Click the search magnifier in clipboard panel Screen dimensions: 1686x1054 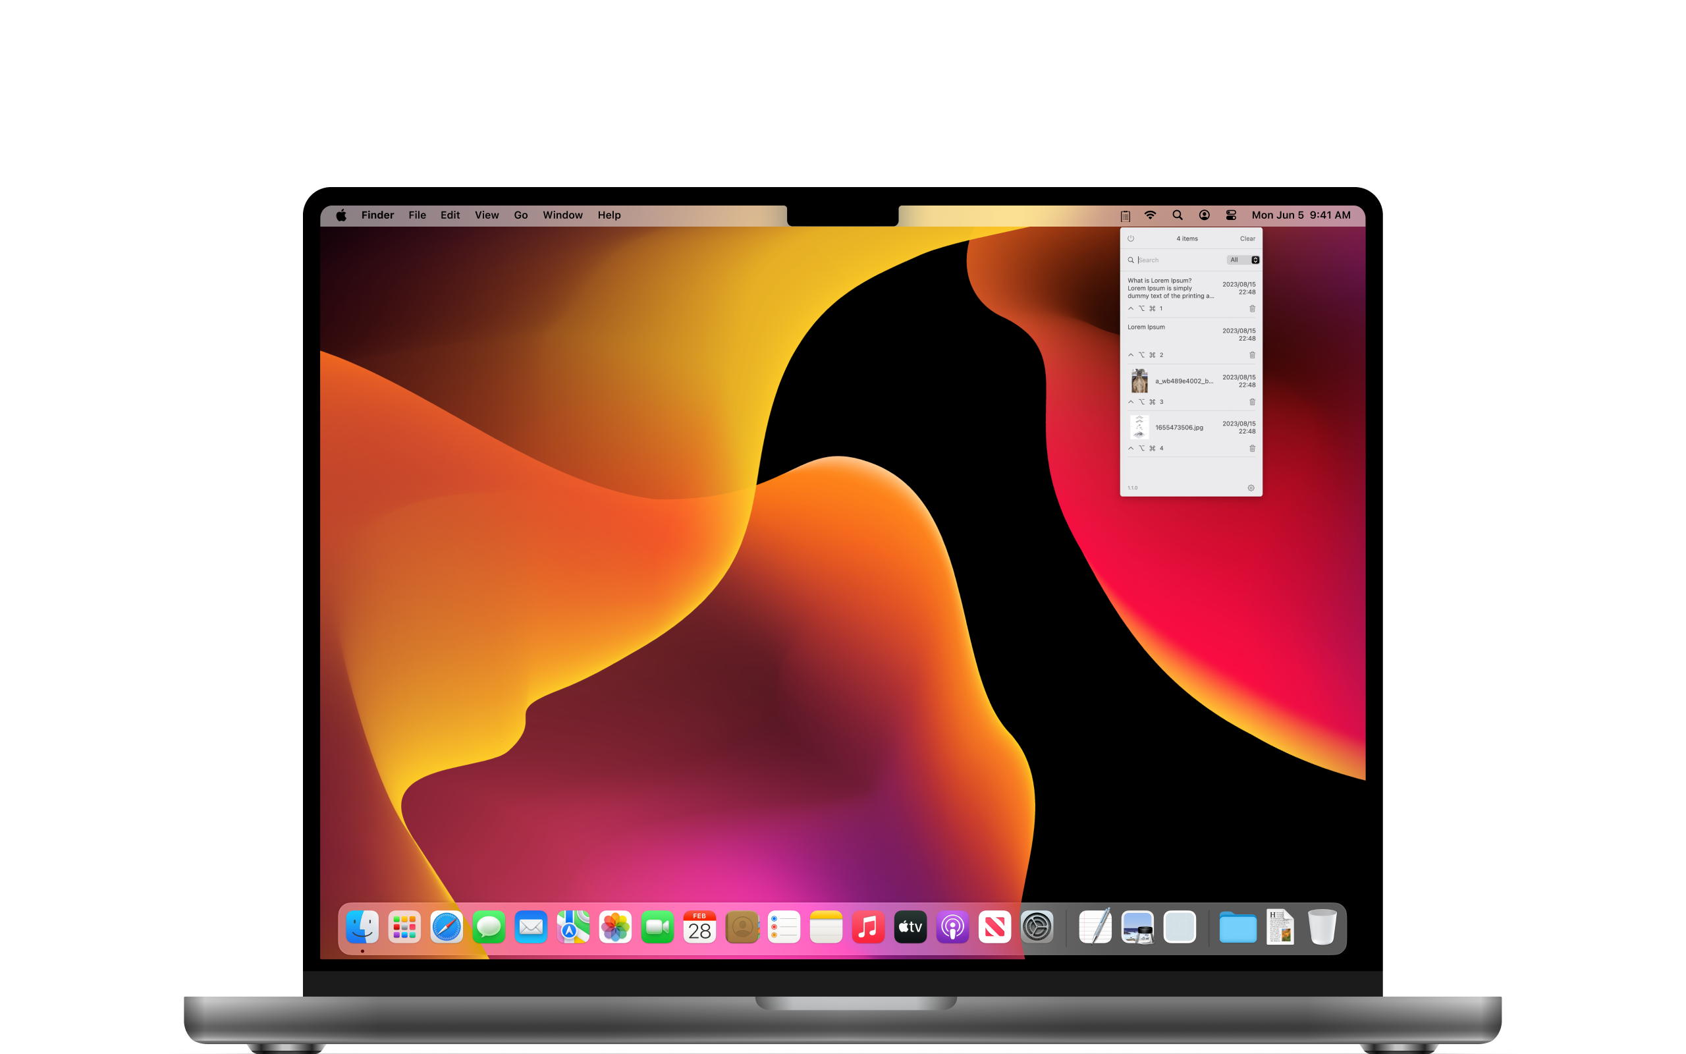[1131, 260]
